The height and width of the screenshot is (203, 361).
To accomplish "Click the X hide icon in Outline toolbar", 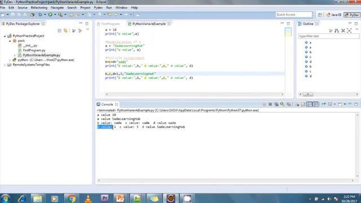I will click(x=343, y=30).
